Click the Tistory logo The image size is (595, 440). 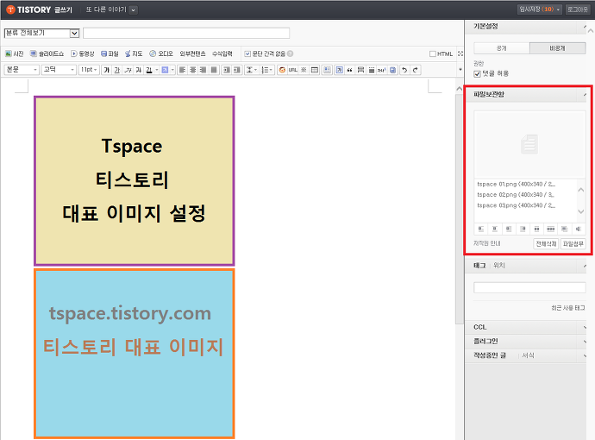tap(28, 9)
